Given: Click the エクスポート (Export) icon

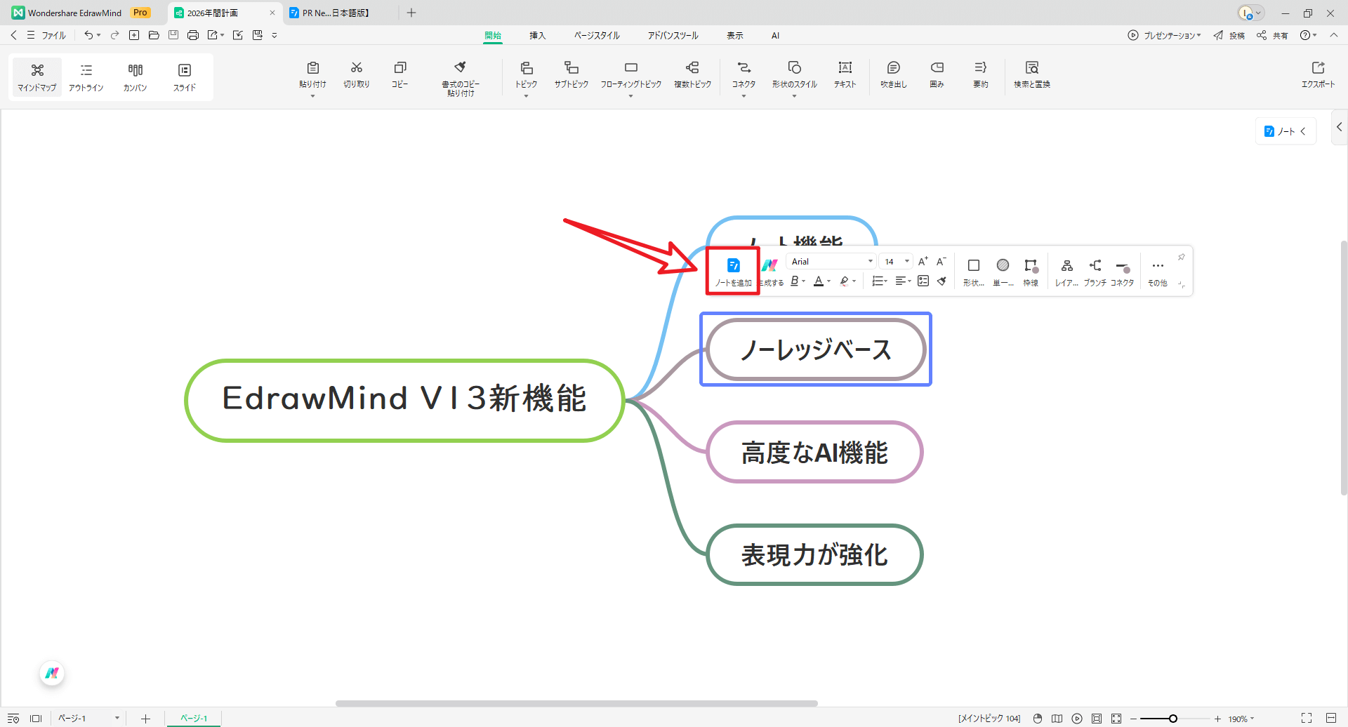Looking at the screenshot, I should [x=1319, y=76].
